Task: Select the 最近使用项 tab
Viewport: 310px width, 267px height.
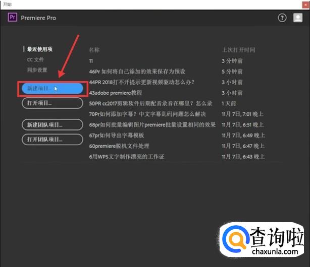Action: tap(40, 49)
